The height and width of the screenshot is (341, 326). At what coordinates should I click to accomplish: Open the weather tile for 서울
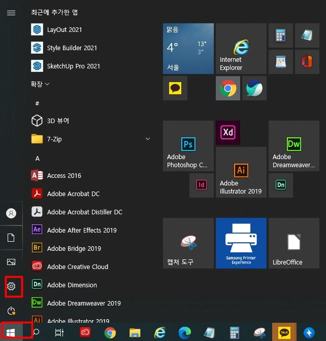(x=188, y=49)
